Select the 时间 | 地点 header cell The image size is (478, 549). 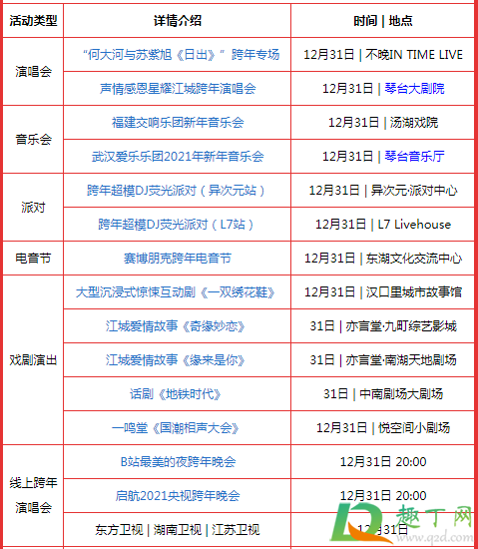click(382, 21)
